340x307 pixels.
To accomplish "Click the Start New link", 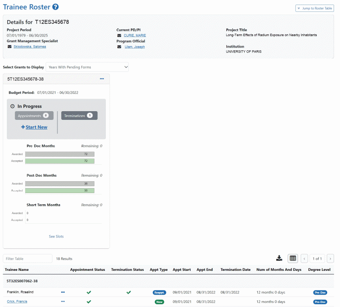I will pyautogui.click(x=34, y=127).
